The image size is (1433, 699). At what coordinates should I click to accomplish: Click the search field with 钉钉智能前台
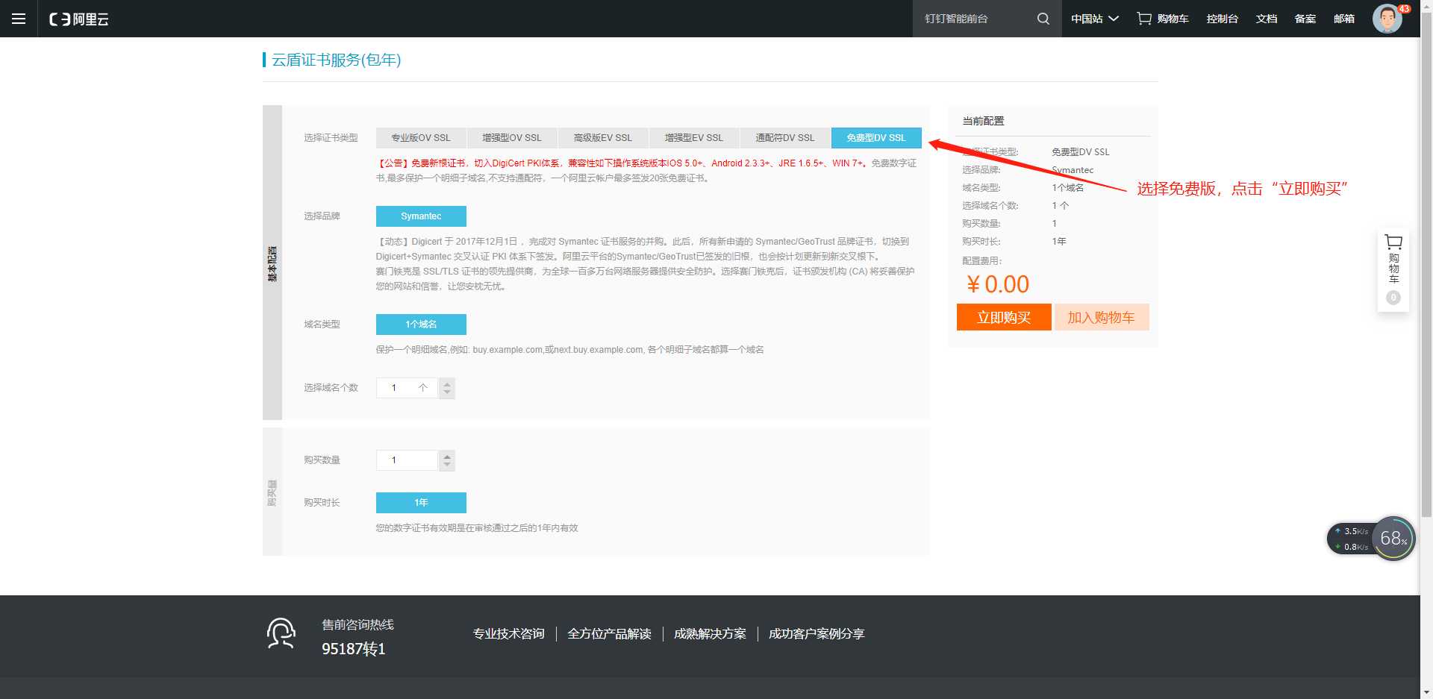tap(975, 19)
